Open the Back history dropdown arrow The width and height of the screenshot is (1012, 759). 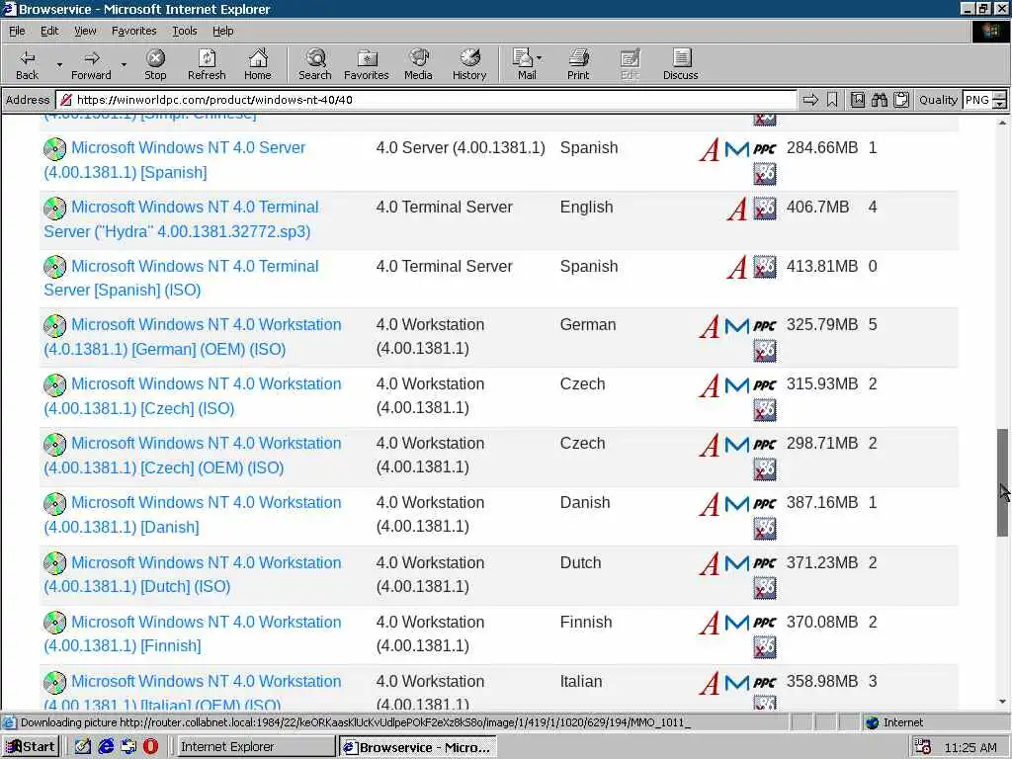59,64
